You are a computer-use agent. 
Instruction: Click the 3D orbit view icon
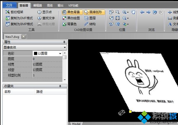tap(124, 24)
